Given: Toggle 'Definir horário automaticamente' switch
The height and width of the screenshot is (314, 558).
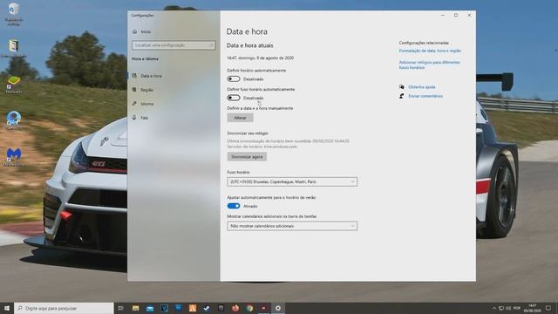Looking at the screenshot, I should tap(234, 79).
